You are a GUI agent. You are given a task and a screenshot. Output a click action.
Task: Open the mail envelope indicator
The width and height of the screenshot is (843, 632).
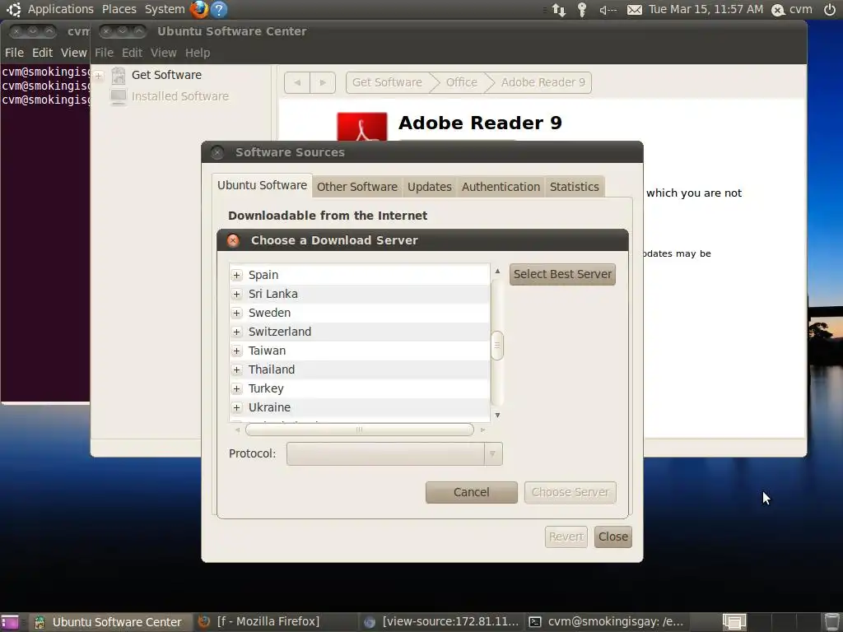coord(635,10)
